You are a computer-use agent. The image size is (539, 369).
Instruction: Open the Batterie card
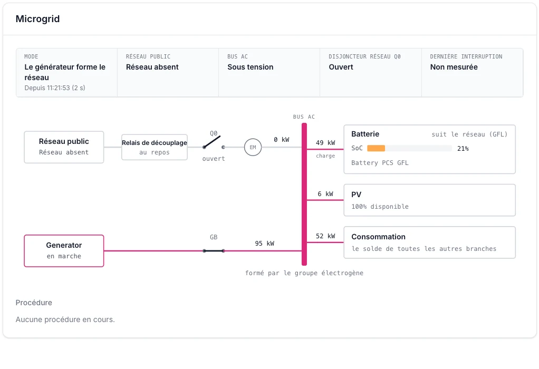pos(430,149)
